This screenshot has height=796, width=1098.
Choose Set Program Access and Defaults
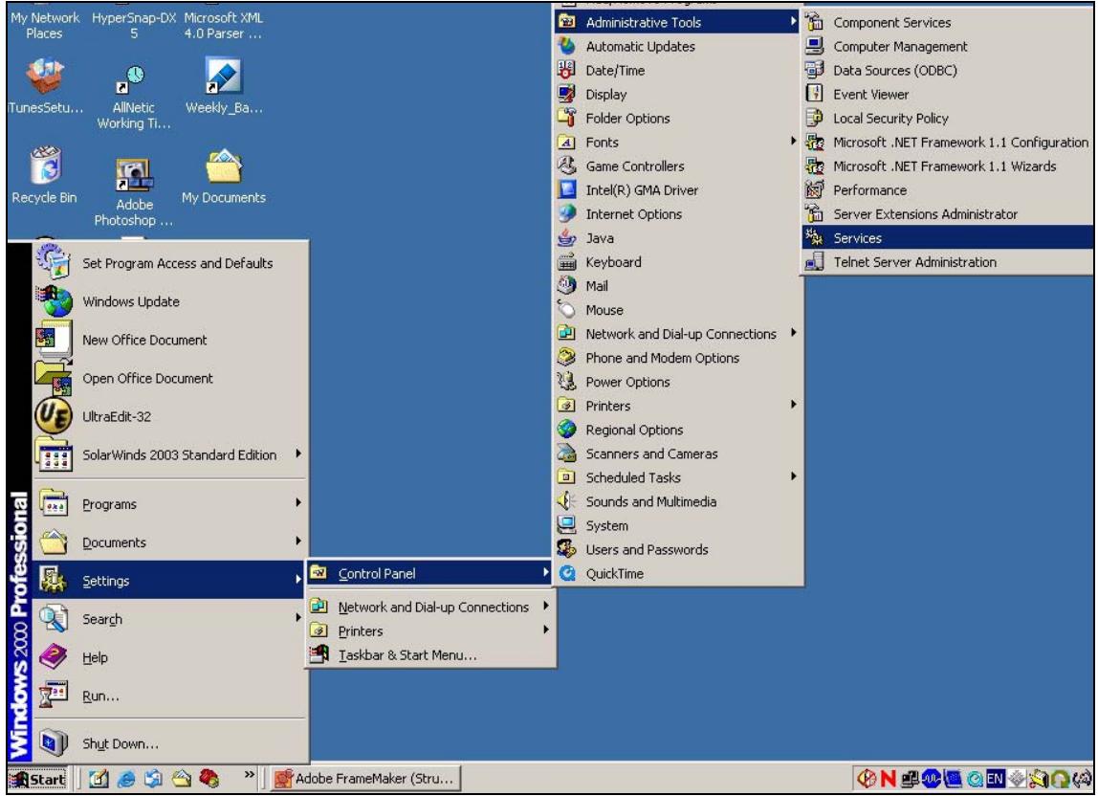point(168,263)
